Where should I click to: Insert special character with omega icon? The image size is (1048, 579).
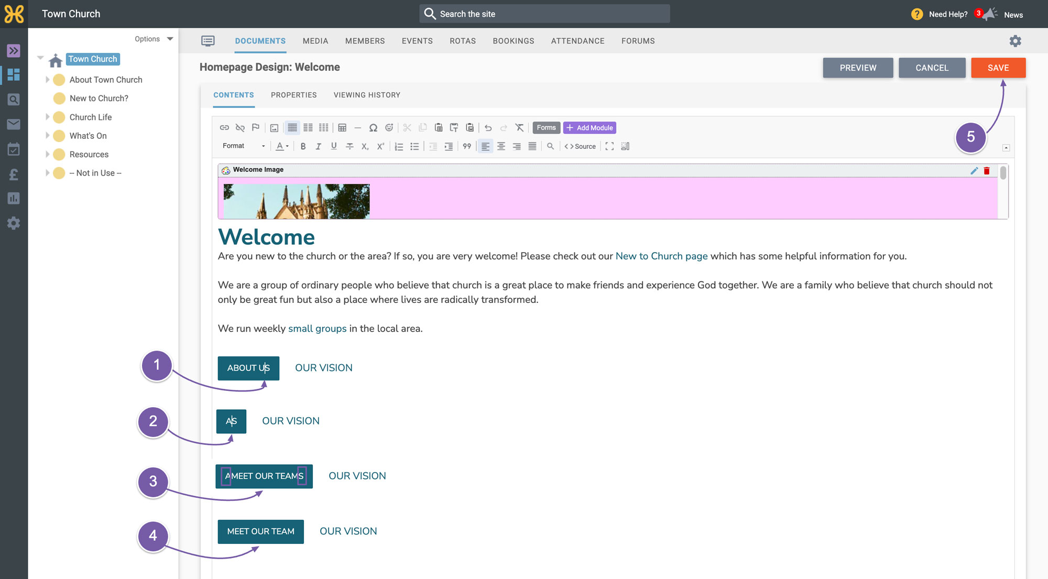[x=373, y=128]
